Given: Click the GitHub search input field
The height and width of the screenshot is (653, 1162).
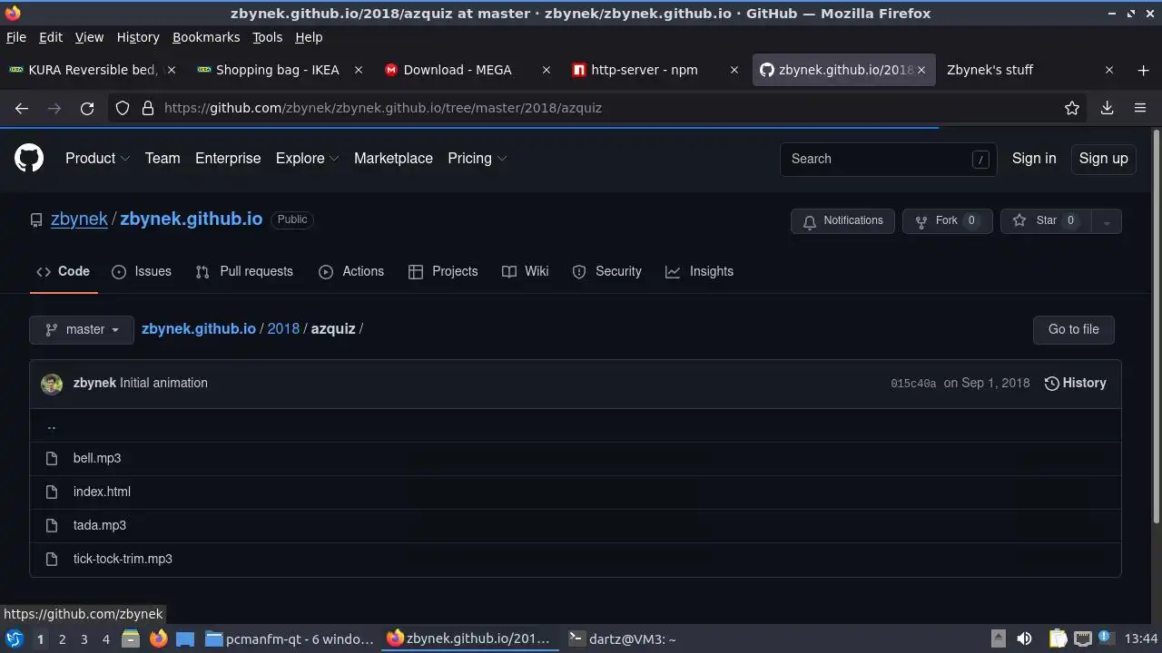Looking at the screenshot, I should point(889,159).
